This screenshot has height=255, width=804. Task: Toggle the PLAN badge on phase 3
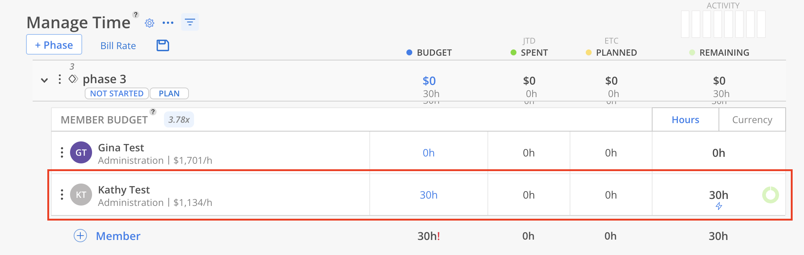point(169,93)
